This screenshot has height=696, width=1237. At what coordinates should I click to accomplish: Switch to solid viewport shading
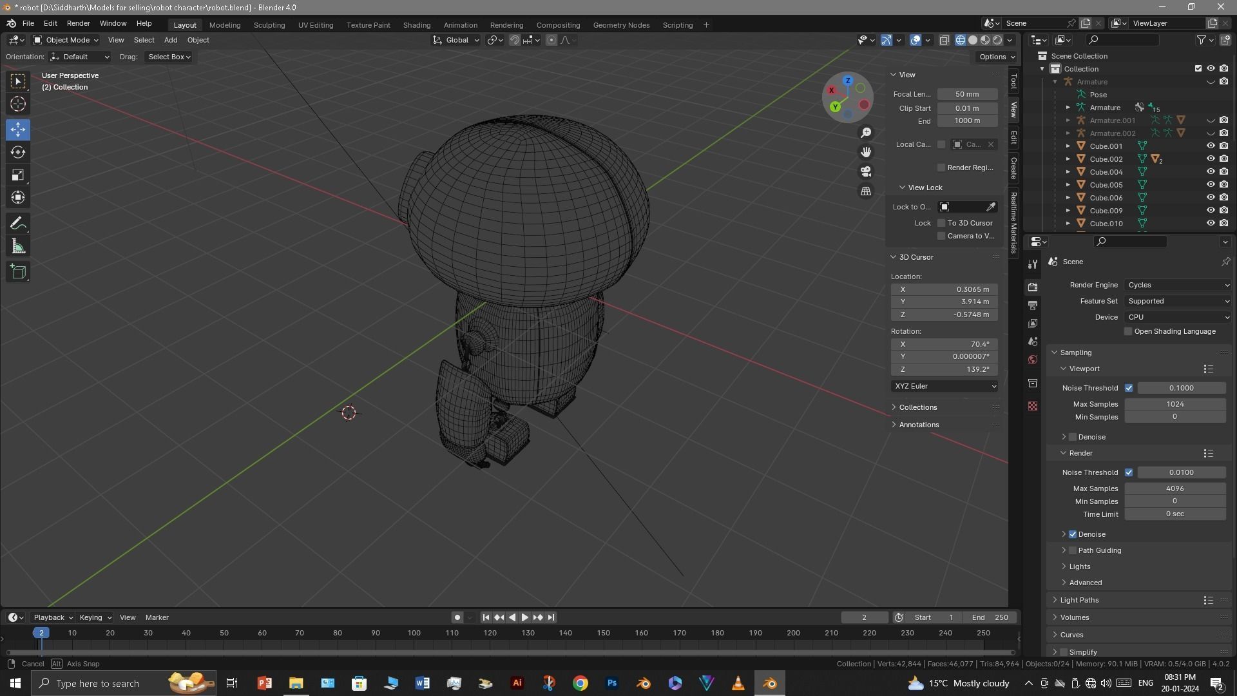click(973, 40)
